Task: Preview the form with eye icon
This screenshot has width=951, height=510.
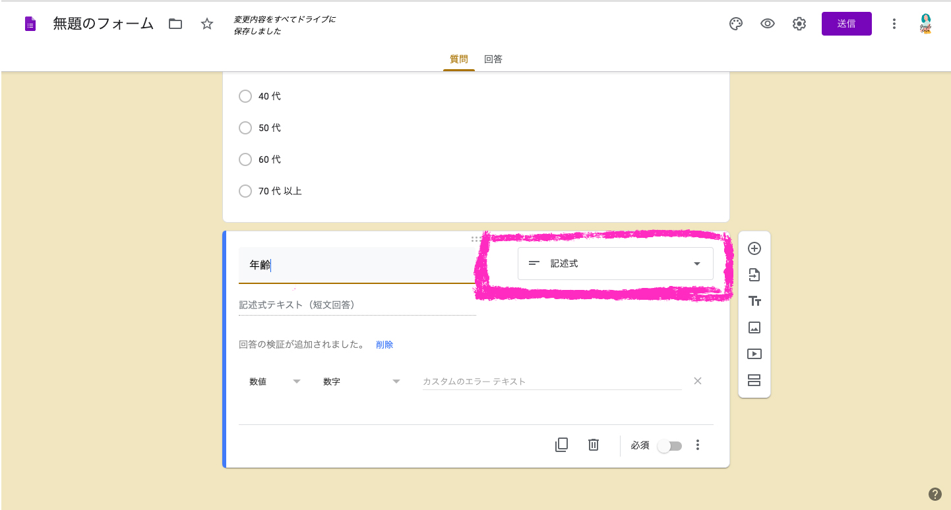Action: tap(768, 24)
